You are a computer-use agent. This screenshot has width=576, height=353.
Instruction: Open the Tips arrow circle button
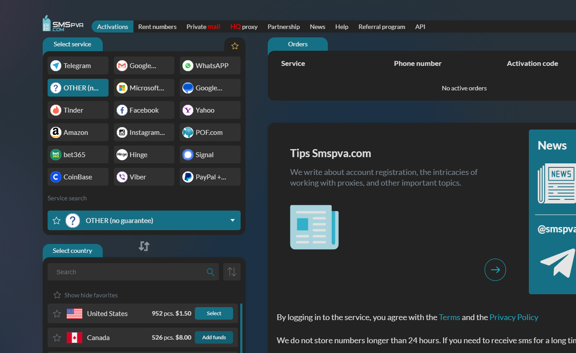click(495, 270)
